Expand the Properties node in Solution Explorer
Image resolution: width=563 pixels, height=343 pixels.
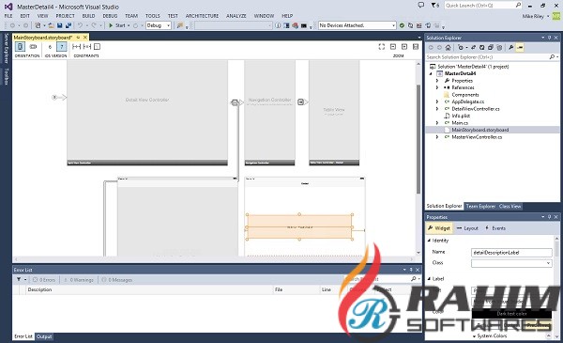437,81
